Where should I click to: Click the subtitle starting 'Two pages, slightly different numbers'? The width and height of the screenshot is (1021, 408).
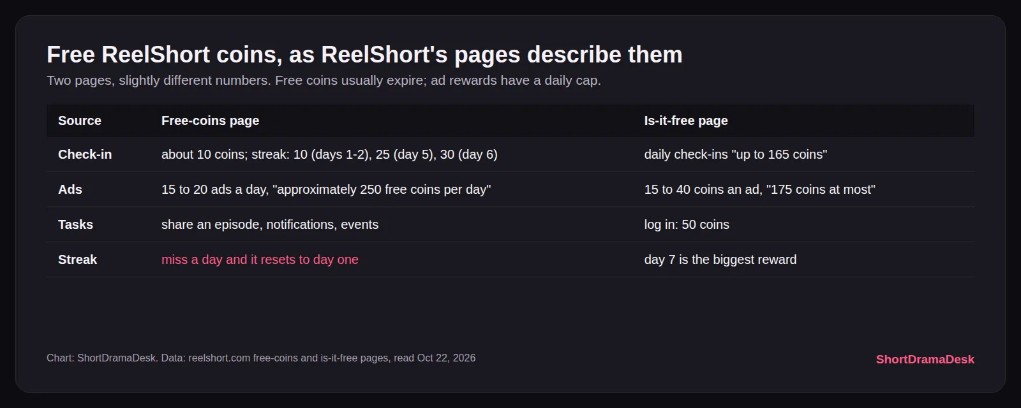click(x=324, y=80)
